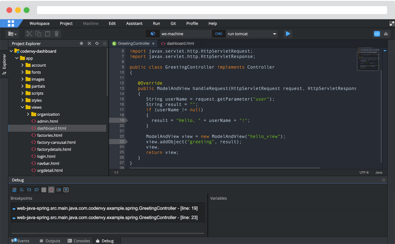Select the GreetingController line 19 breakpoint entry
This screenshot has height=244, width=395.
pyautogui.click(x=107, y=208)
